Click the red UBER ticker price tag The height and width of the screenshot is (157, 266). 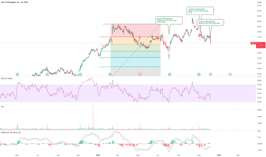tap(253, 43)
